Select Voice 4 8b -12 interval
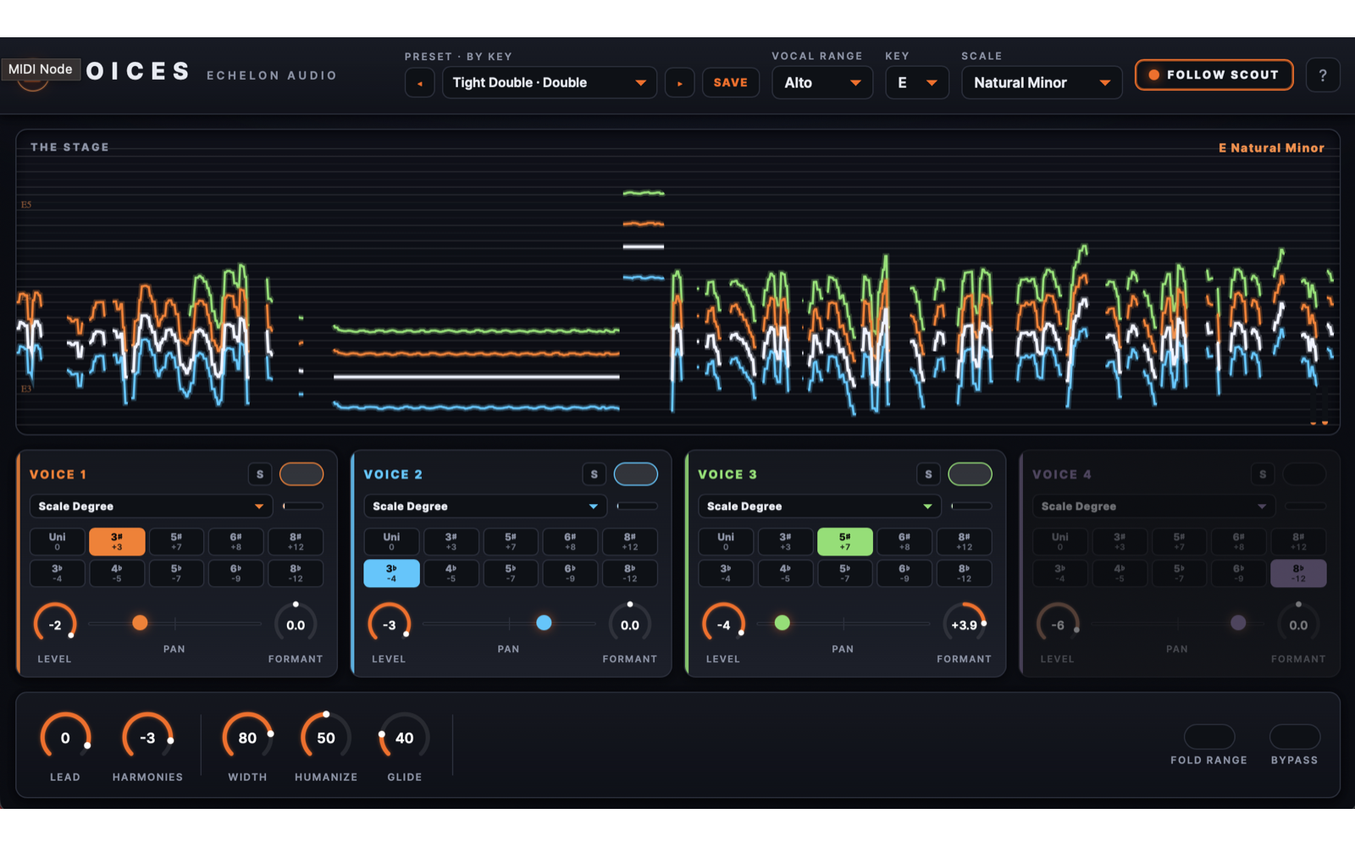 tap(1298, 573)
